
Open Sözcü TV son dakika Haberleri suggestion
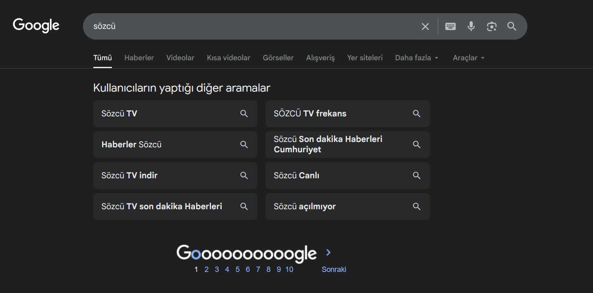pyautogui.click(x=175, y=206)
